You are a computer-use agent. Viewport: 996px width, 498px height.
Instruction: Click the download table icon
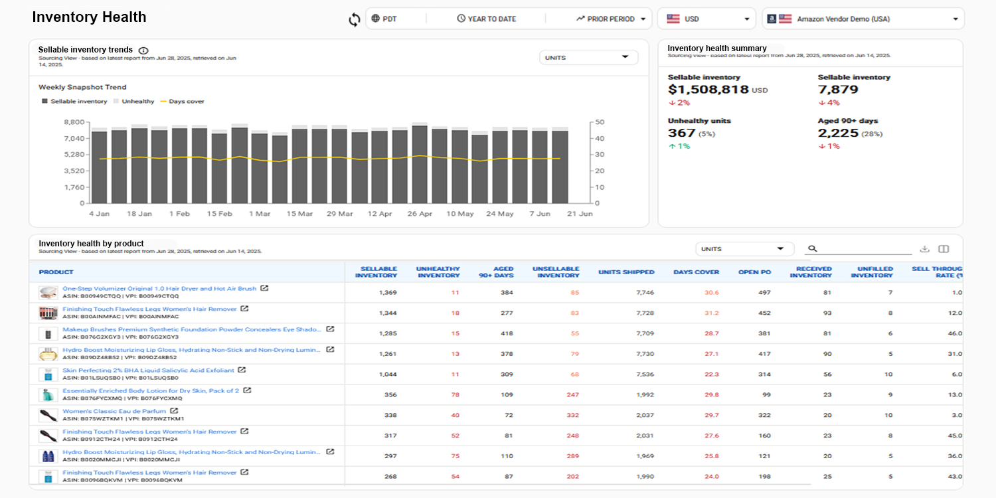(x=924, y=249)
